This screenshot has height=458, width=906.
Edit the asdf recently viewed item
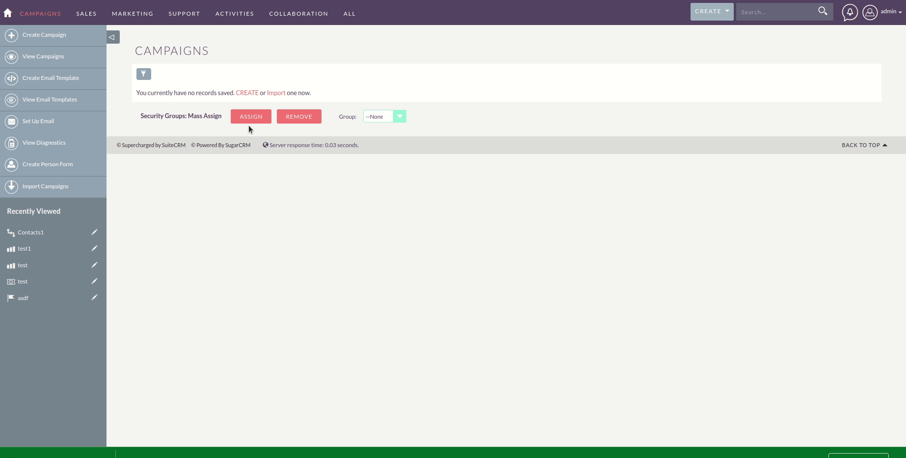point(94,297)
